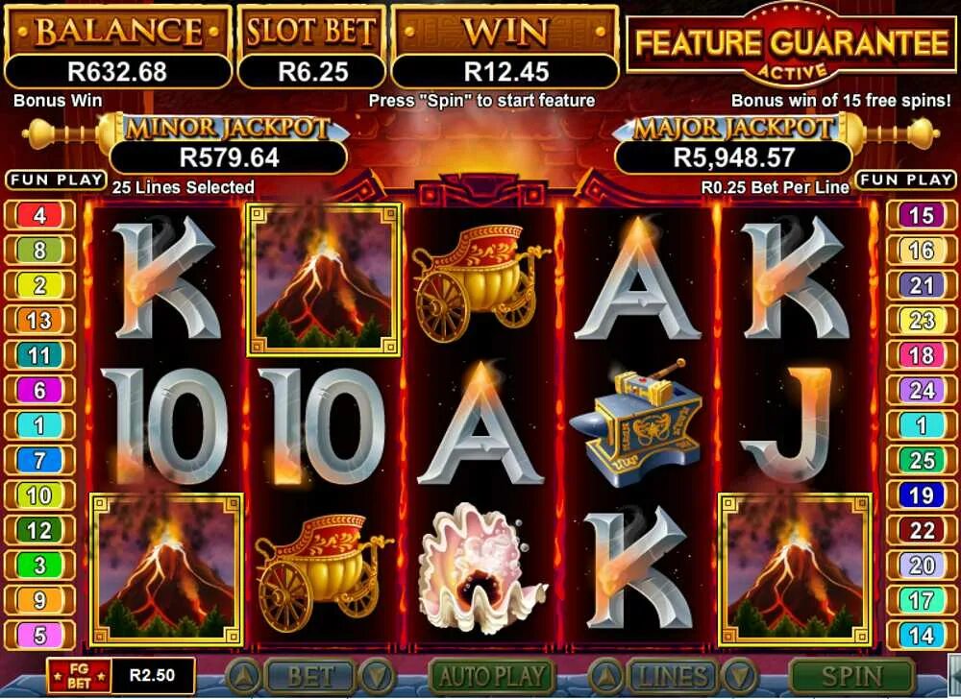Toggle Fun Play mode on the left
The height and width of the screenshot is (699, 961).
point(57,180)
